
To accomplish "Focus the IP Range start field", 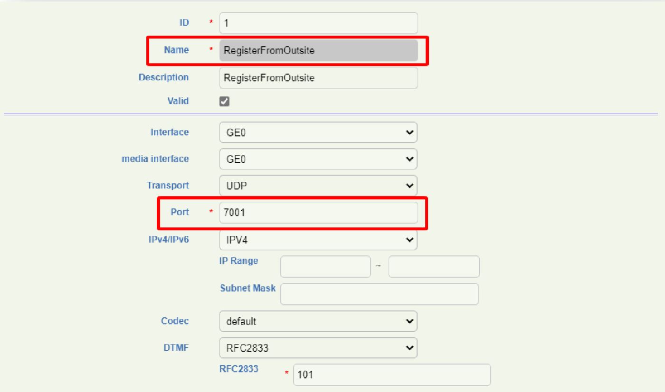I will pyautogui.click(x=325, y=267).
